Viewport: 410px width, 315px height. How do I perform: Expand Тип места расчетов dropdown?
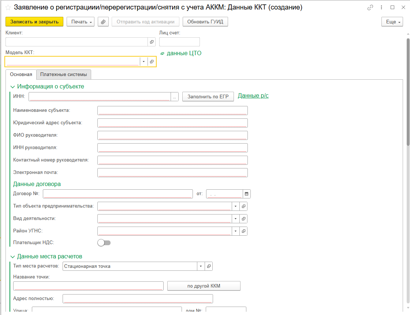(201, 266)
